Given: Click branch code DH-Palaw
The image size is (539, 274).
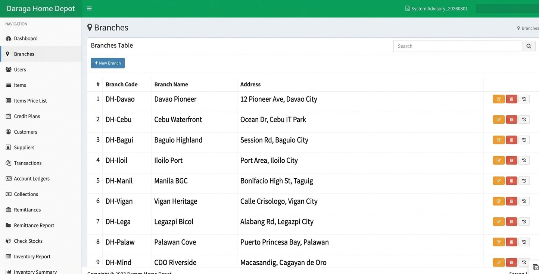Looking at the screenshot, I should (120, 242).
